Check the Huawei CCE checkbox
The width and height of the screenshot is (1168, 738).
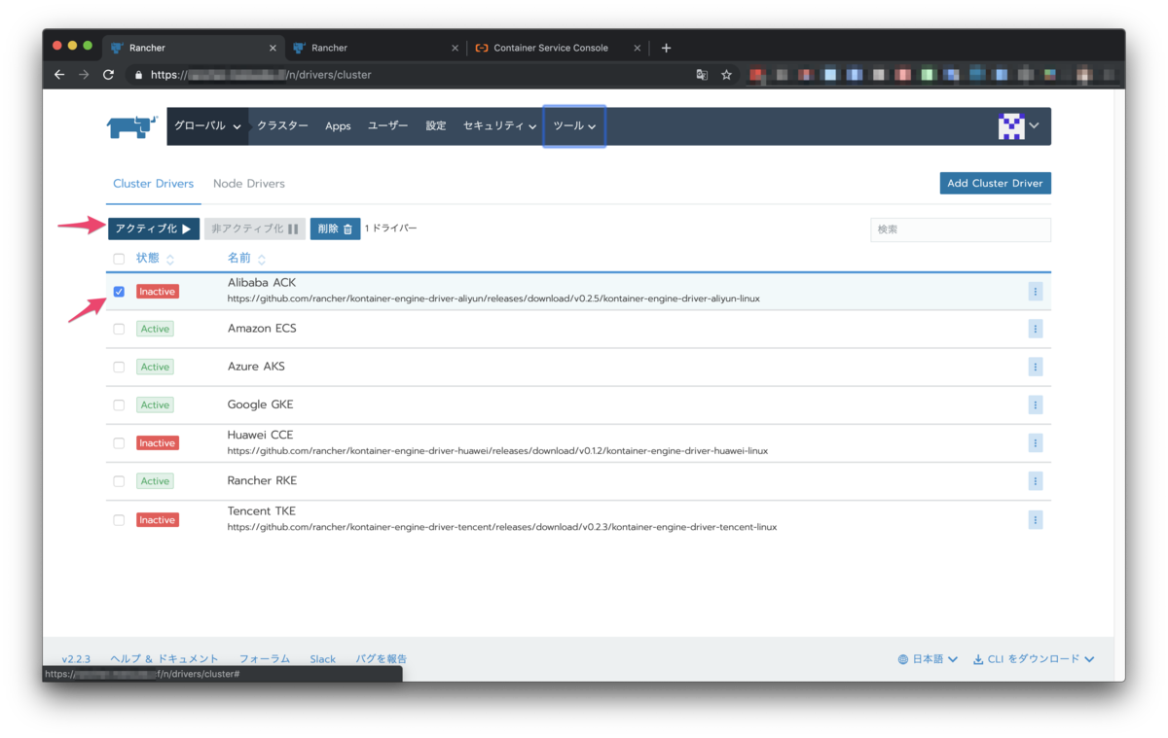tap(119, 442)
